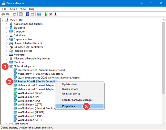166x130 pixels.
Task: Select WAN Miniport (SSTP) entry
Action: 30,120
